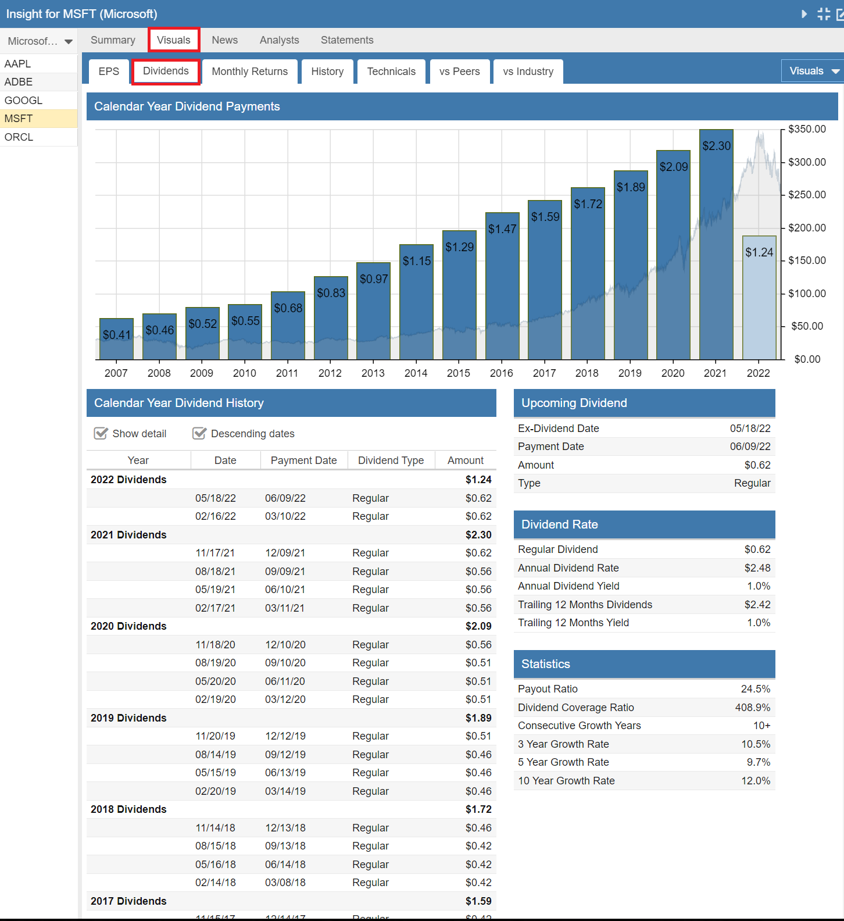The width and height of the screenshot is (844, 921).
Task: Click the Dividend Type column header
Action: (391, 460)
